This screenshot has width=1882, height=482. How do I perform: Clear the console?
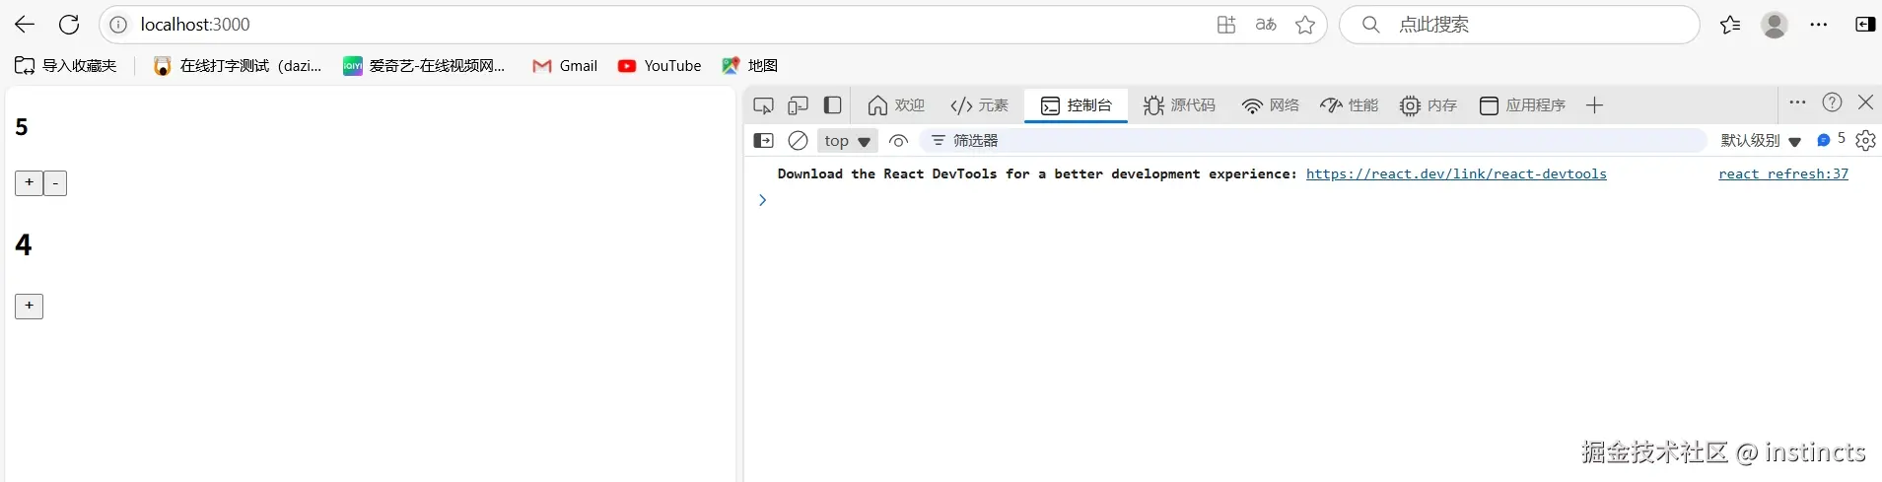pyautogui.click(x=799, y=141)
